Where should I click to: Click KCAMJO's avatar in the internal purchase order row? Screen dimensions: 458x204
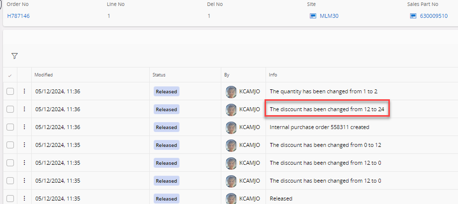pos(231,127)
